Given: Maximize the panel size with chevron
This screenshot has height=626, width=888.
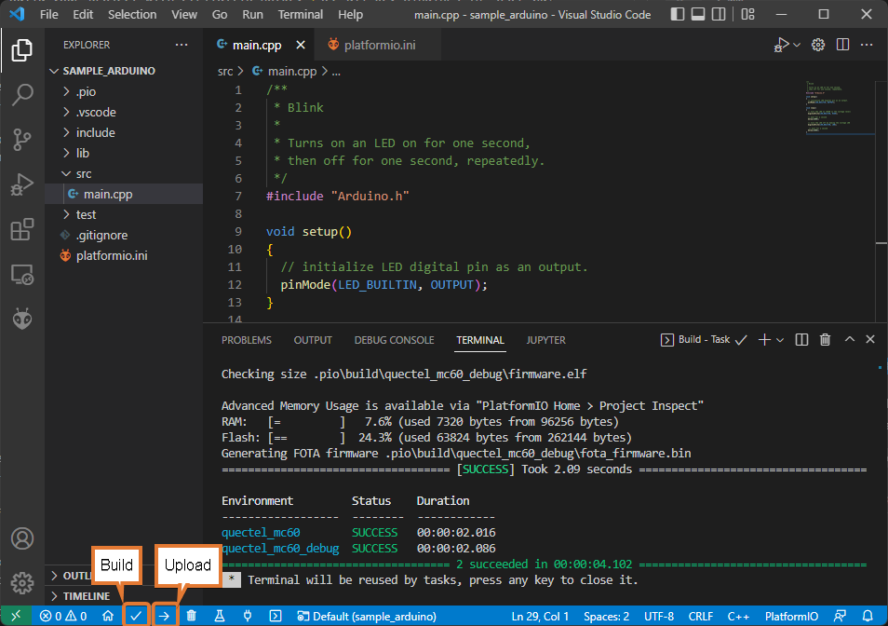Looking at the screenshot, I should [850, 339].
